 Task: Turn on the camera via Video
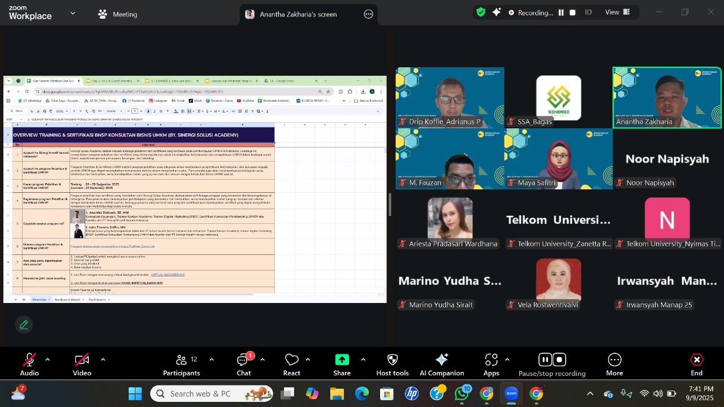82,365
